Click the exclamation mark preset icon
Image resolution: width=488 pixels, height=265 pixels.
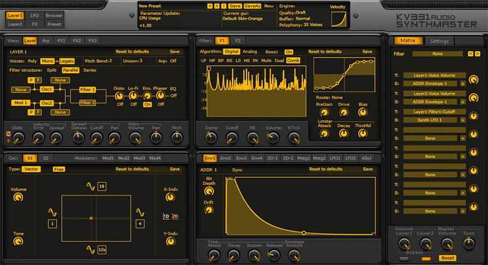(223, 5)
